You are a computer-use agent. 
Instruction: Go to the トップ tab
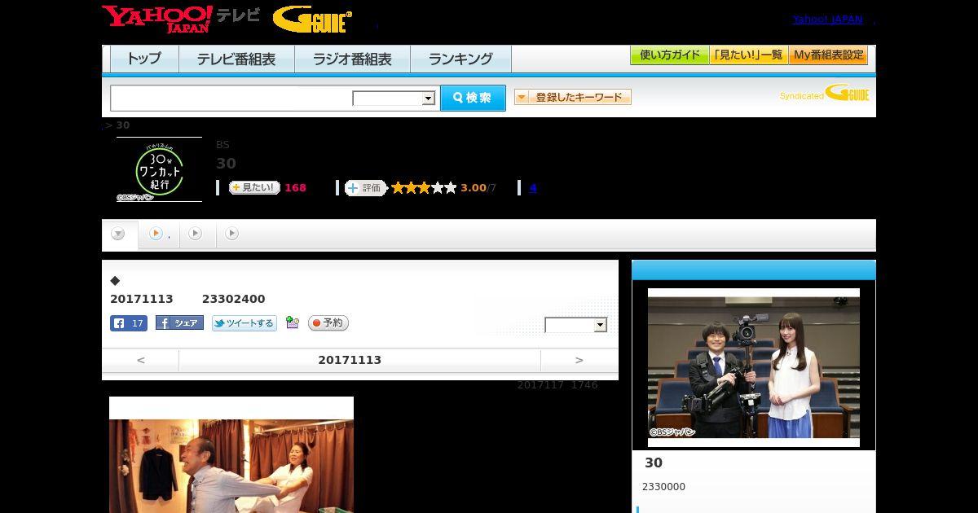point(144,59)
